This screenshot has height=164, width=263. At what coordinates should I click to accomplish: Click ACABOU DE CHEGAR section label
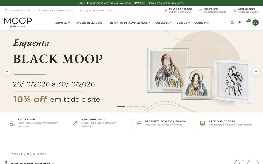point(29,154)
